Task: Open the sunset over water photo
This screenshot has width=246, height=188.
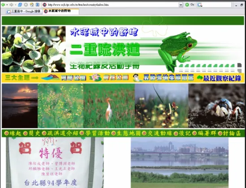Action: (x=20, y=106)
